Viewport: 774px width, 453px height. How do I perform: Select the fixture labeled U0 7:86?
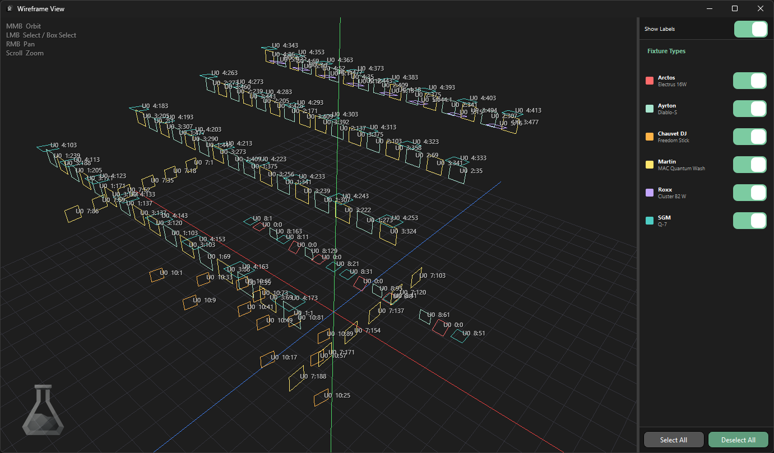73,214
